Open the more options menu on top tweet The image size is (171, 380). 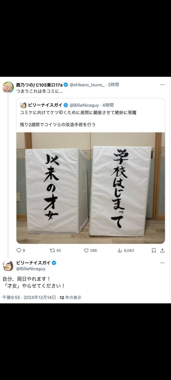(162, 85)
